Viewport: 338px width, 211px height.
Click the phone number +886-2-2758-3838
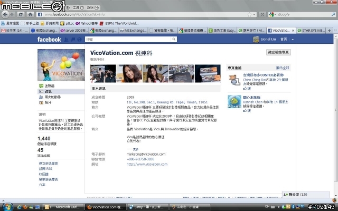(x=140, y=159)
